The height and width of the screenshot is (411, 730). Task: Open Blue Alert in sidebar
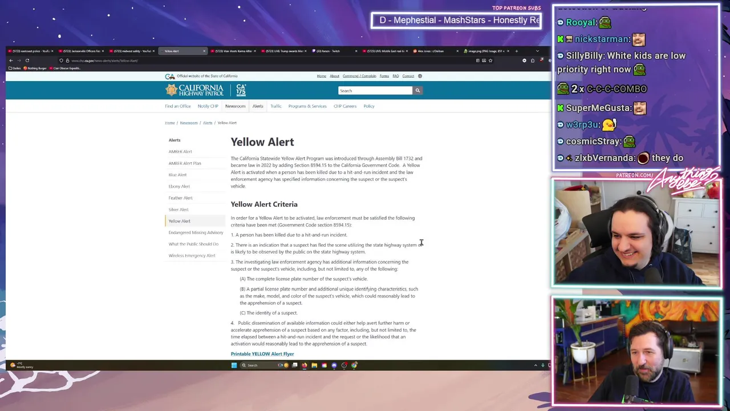pos(177,175)
